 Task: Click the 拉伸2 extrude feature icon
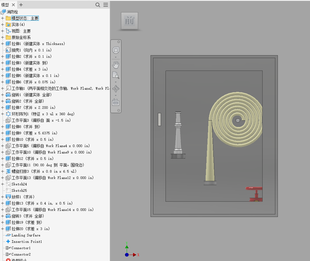click(8, 56)
